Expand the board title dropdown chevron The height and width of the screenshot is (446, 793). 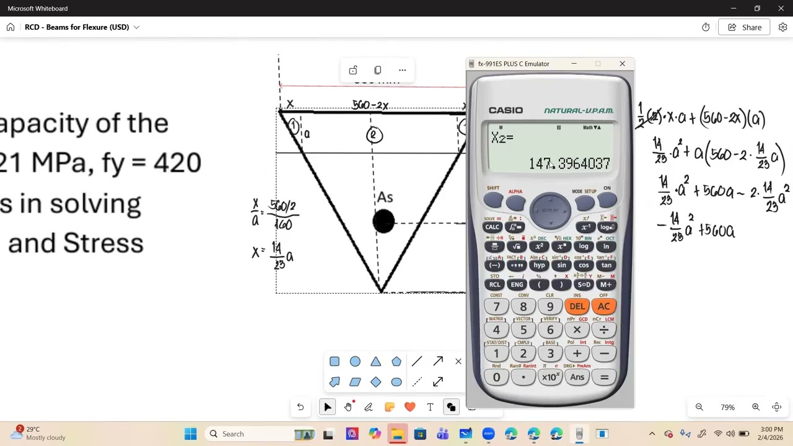tap(136, 27)
